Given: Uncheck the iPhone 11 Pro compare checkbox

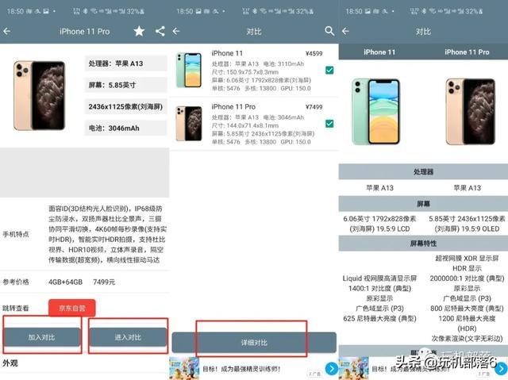Looking at the screenshot, I should pos(329,124).
